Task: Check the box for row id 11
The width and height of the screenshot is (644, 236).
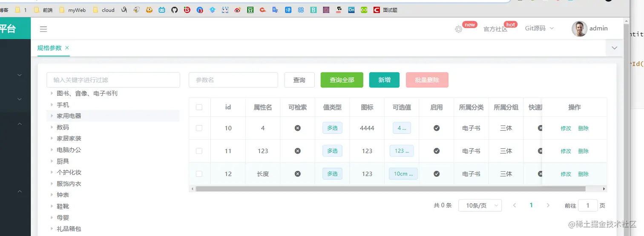Action: pos(199,151)
